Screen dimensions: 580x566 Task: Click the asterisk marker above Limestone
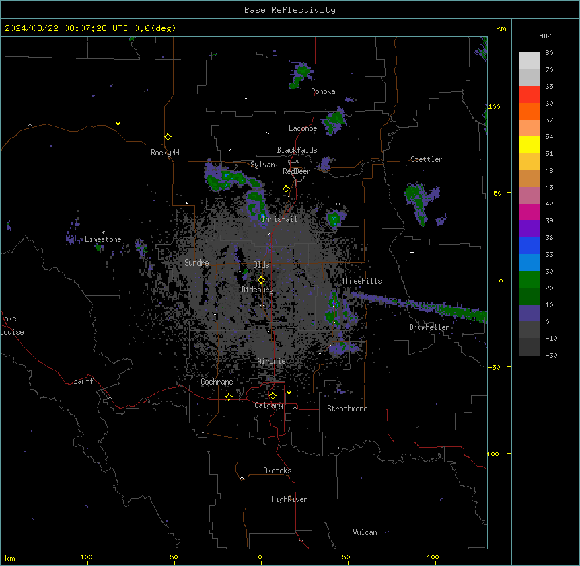coord(103,233)
